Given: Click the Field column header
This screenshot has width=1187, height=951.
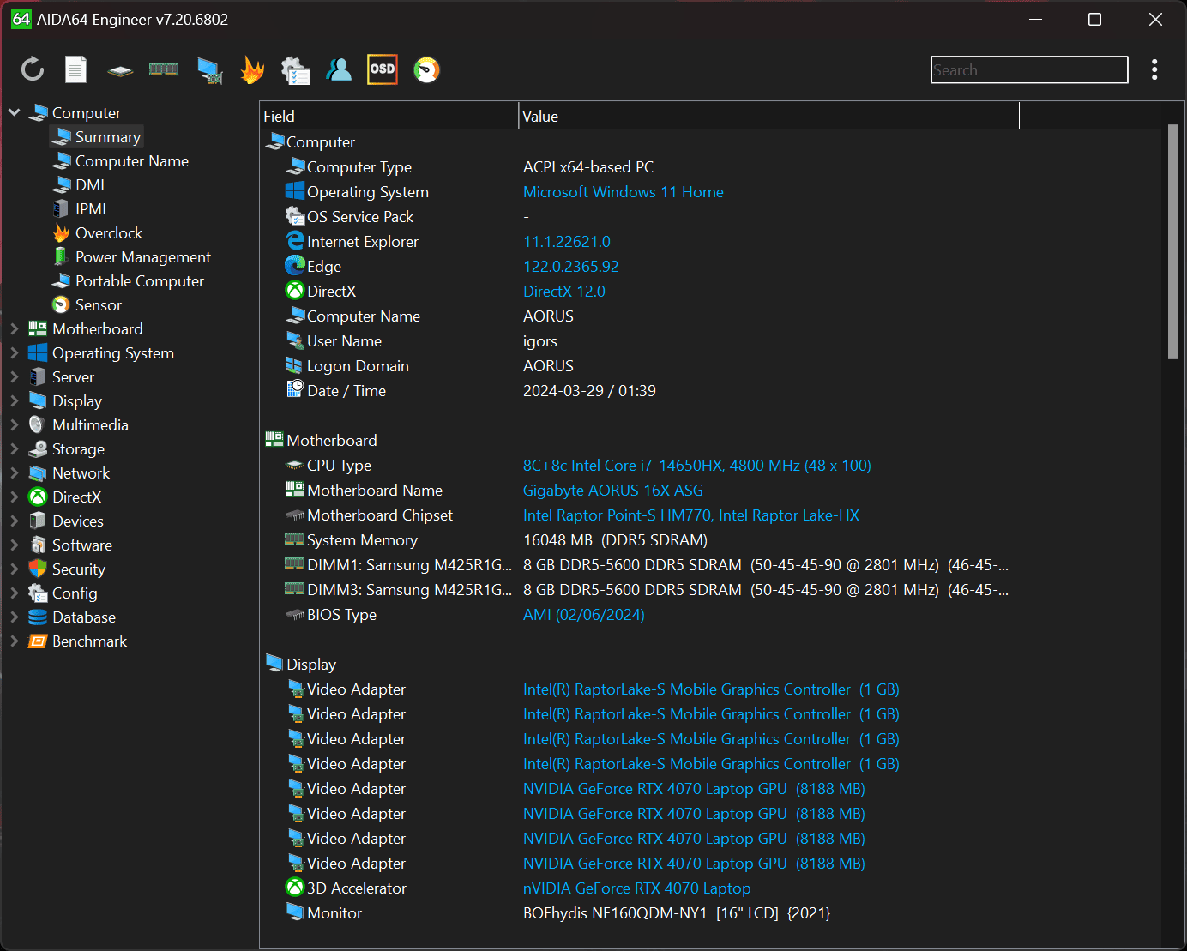Looking at the screenshot, I should [x=389, y=116].
